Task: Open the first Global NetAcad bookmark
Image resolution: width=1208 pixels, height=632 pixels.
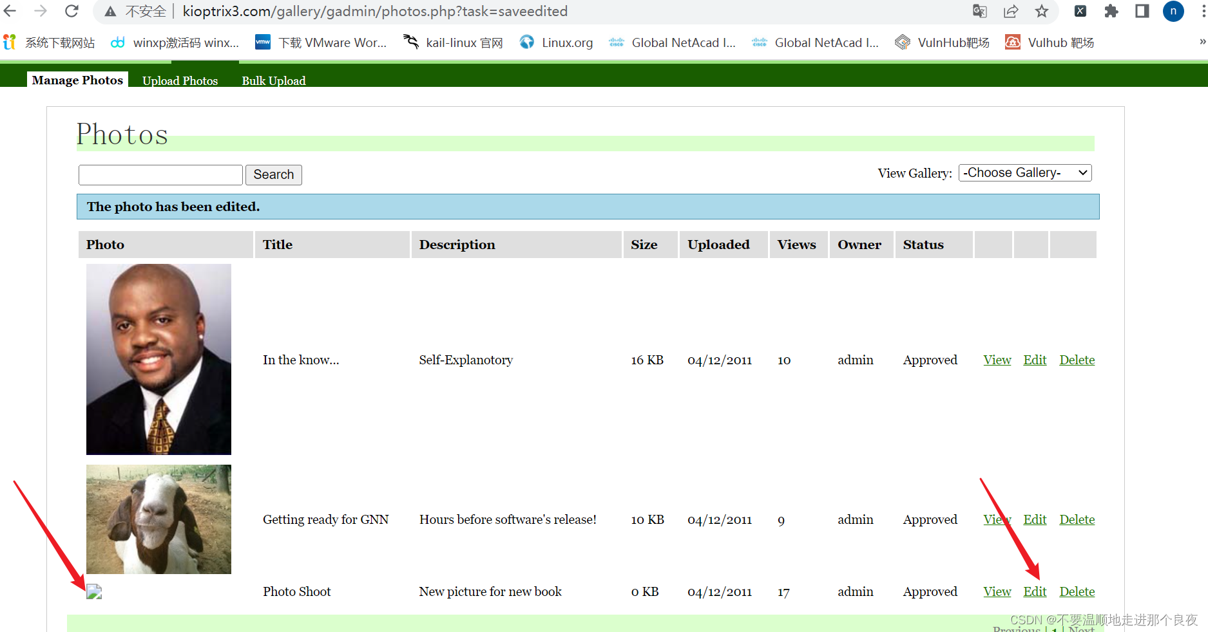Action: pos(672,42)
